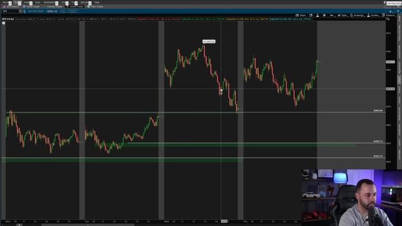Screen dimensions: 402x226
Task: Click the flask icon in chart toolbar
Action: 318,15
